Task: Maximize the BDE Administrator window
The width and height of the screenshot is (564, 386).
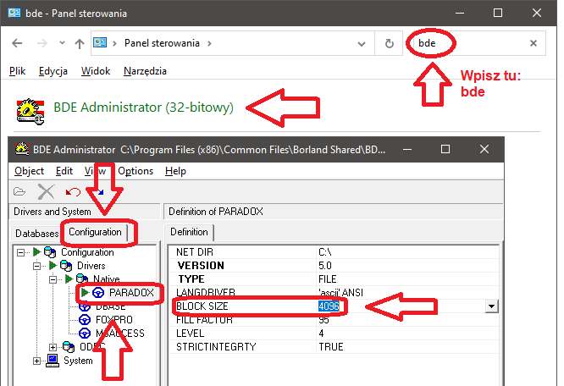Action: (445, 149)
